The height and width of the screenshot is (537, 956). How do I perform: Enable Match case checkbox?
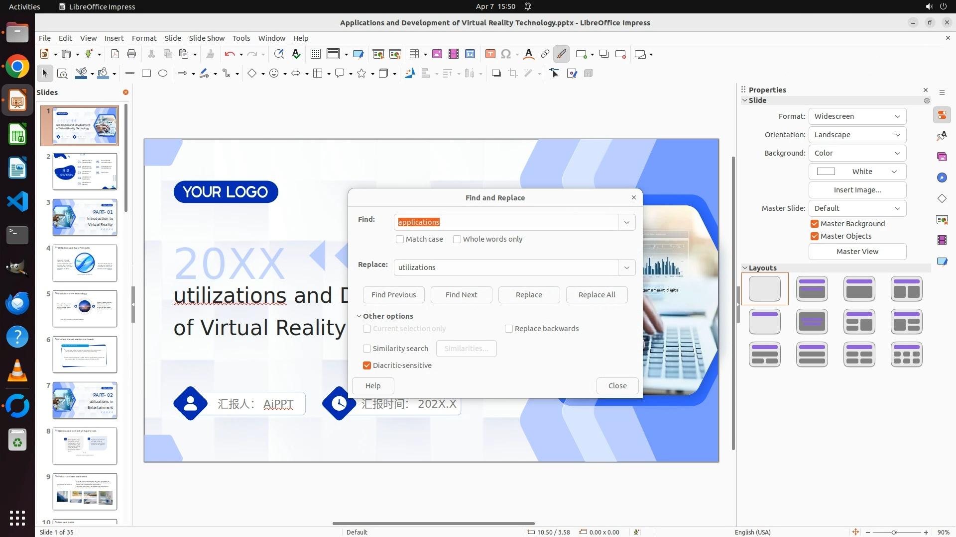click(x=400, y=239)
